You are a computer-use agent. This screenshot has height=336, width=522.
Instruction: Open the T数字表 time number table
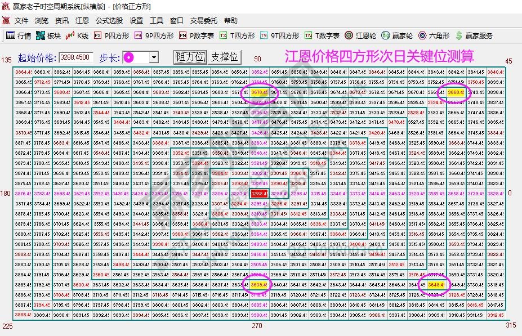coord(321,34)
